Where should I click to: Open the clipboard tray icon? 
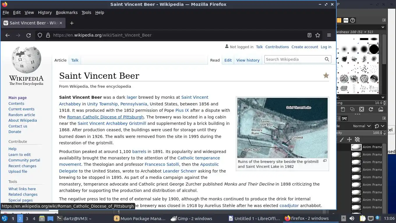click(x=363, y=218)
